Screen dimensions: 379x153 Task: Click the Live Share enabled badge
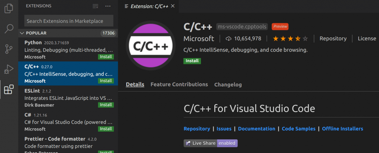click(211, 143)
